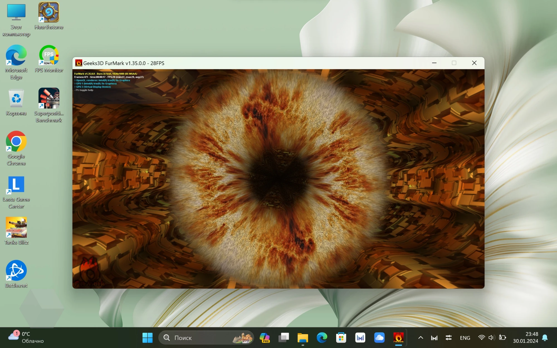Open the Superposition Benchmark shortcut
The width and height of the screenshot is (557, 348).
pos(49,99)
